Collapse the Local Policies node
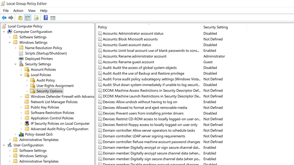This screenshot has width=294, height=165. pyautogui.click(x=21, y=75)
